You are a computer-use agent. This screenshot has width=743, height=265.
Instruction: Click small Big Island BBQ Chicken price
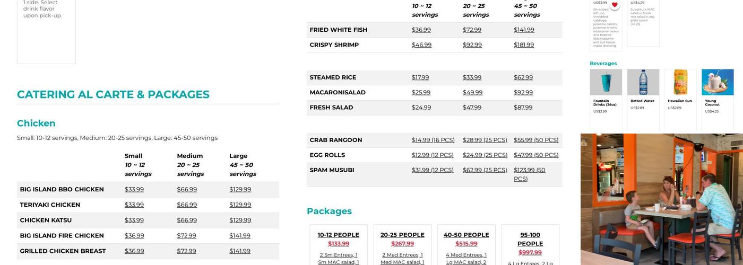(134, 189)
